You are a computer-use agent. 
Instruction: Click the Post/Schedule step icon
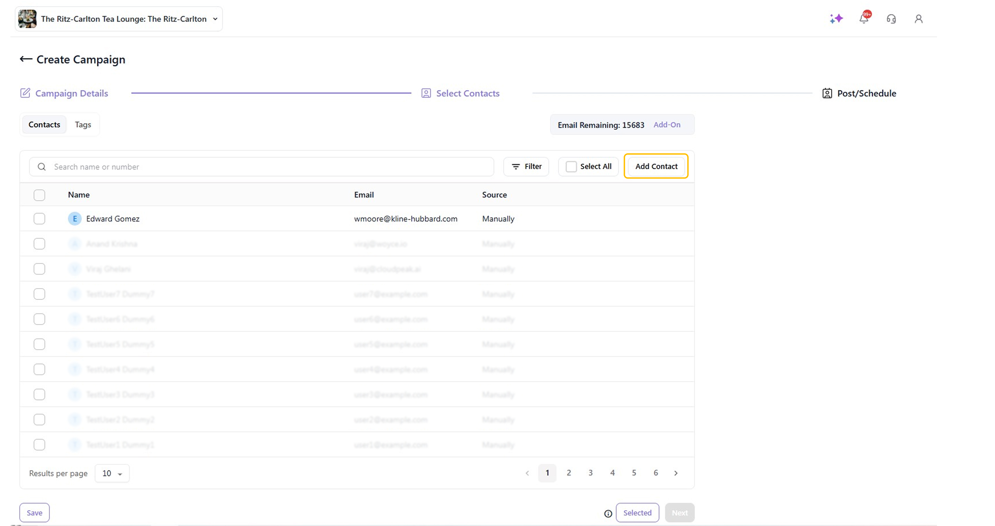coord(827,94)
